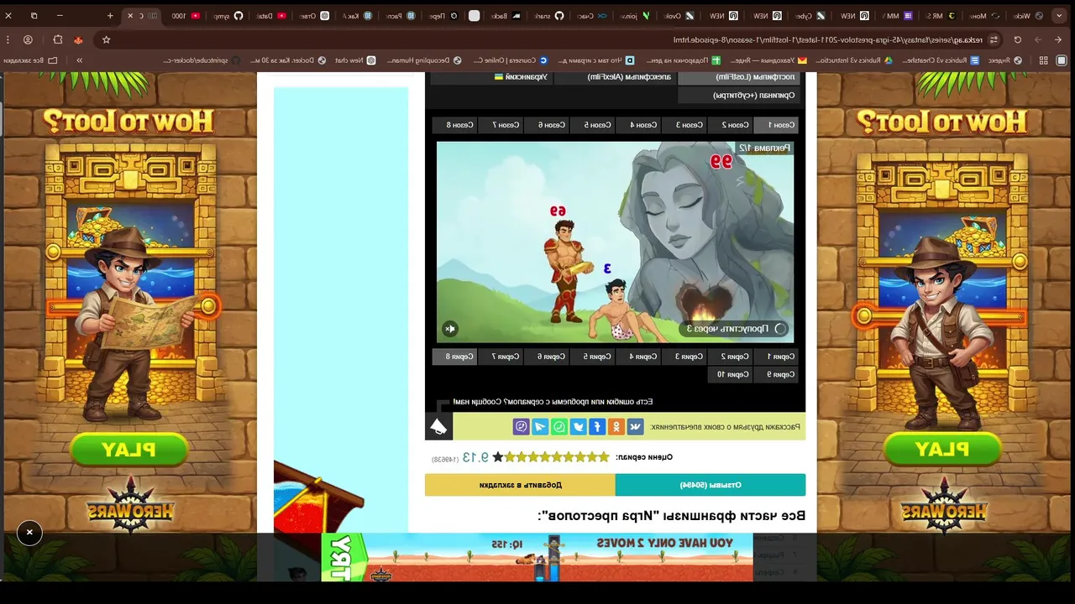This screenshot has width=1075, height=604.
Task: Rate the series with the first star
Action: click(603, 457)
